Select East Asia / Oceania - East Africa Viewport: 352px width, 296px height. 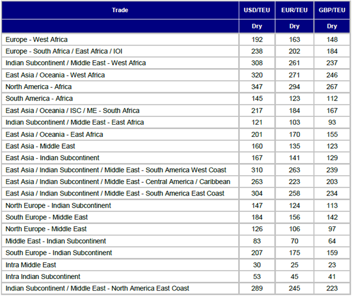tap(54, 135)
